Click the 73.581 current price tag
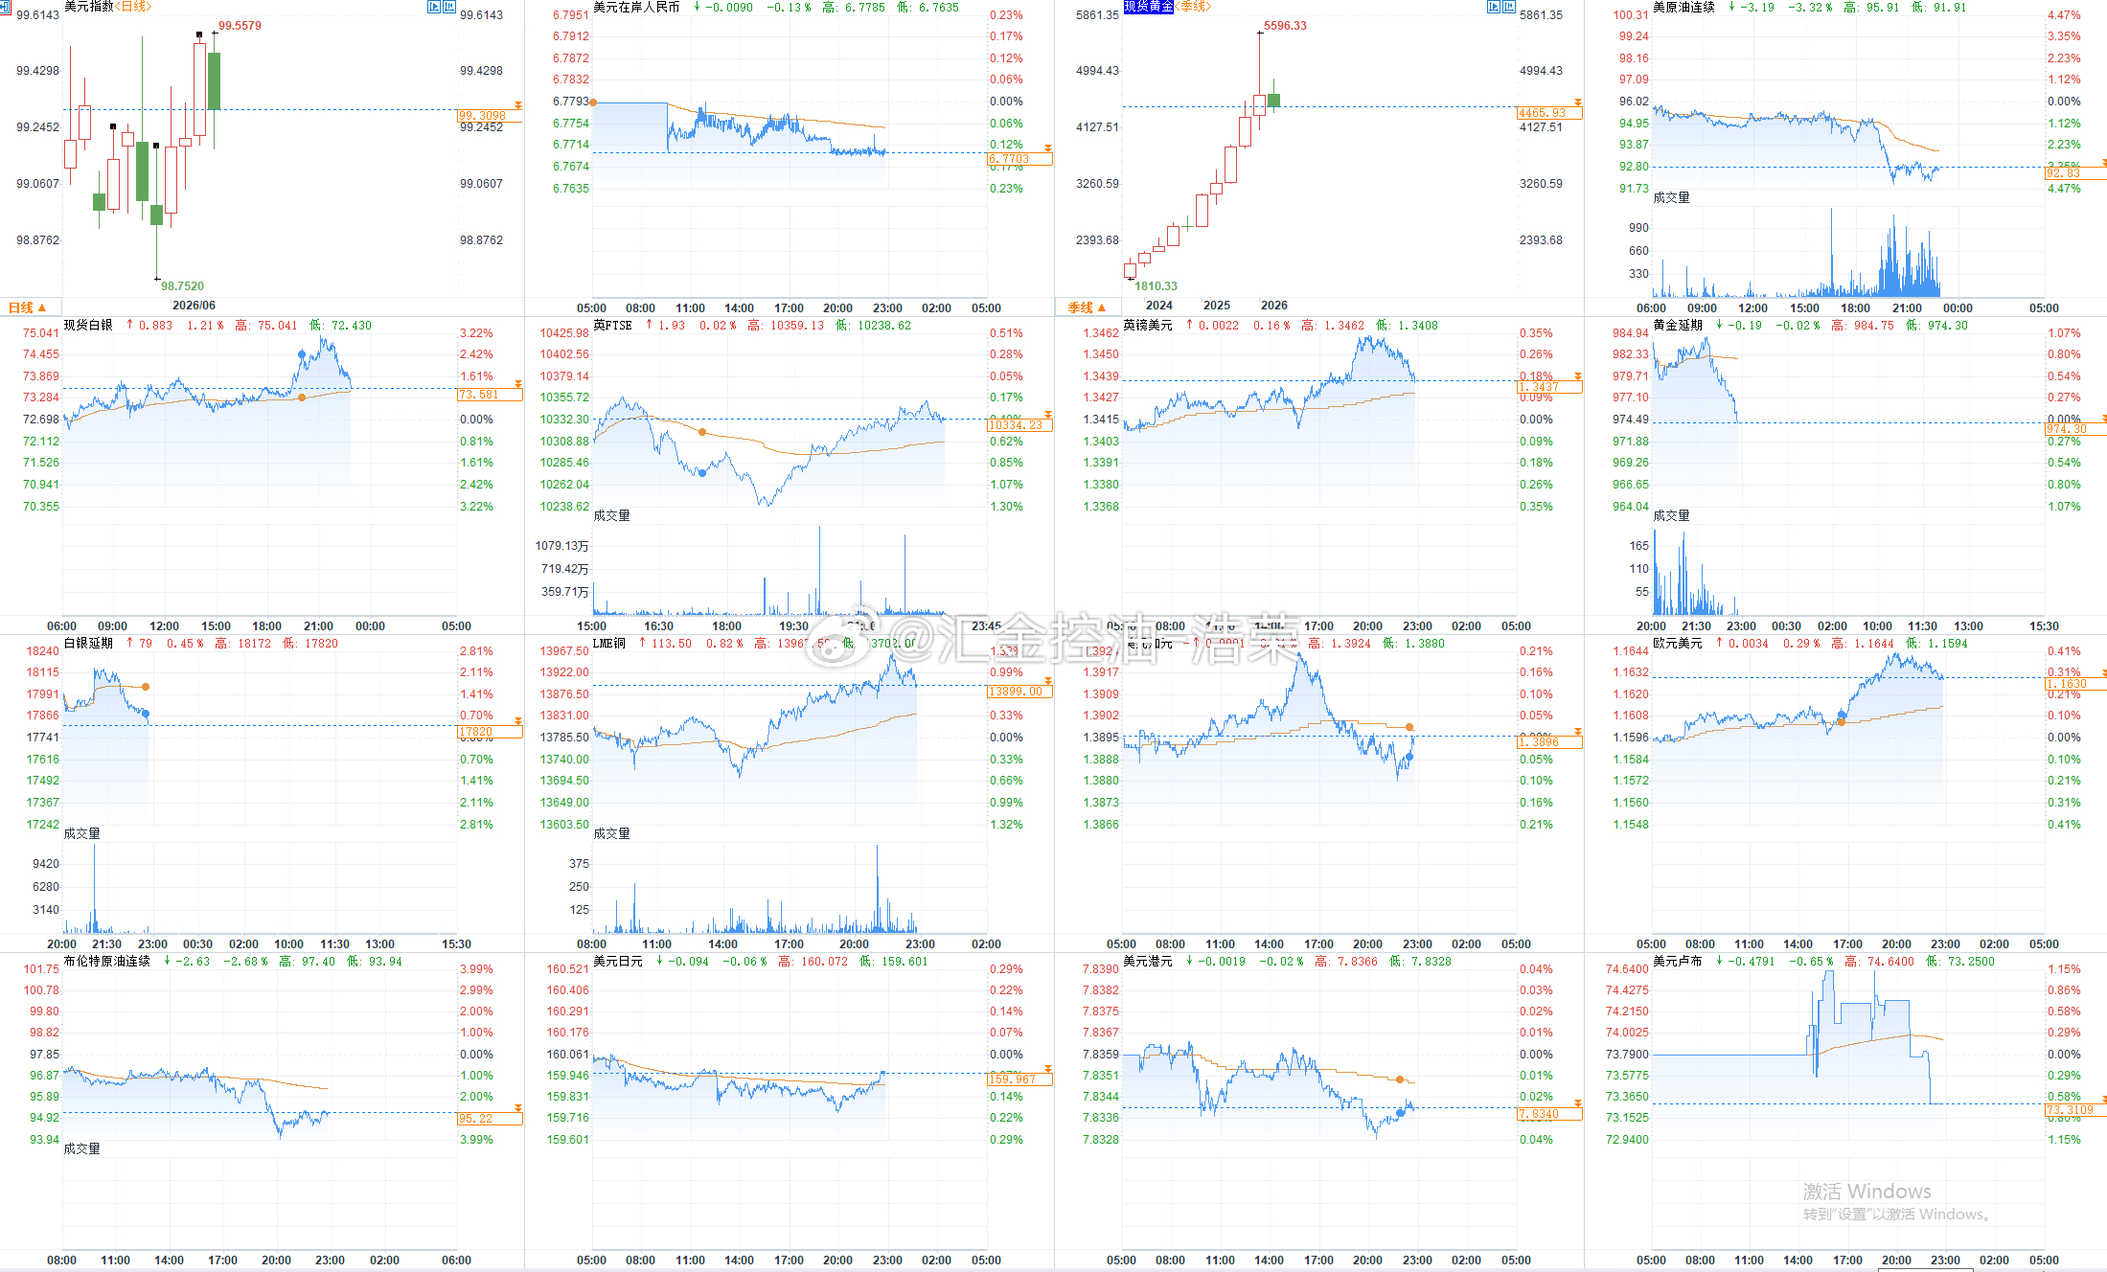2107x1272 pixels. pyautogui.click(x=490, y=395)
